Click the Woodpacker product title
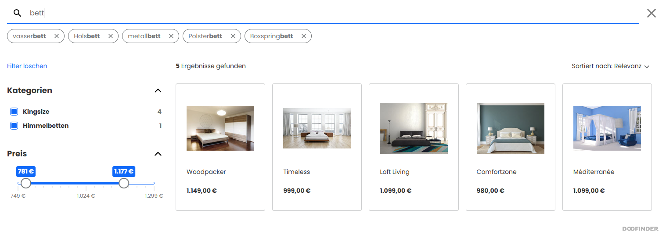Screen dimensions: 666x235 point(206,172)
